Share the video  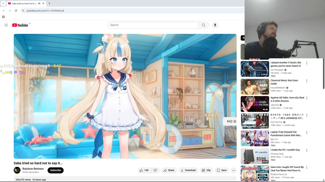click(169, 170)
